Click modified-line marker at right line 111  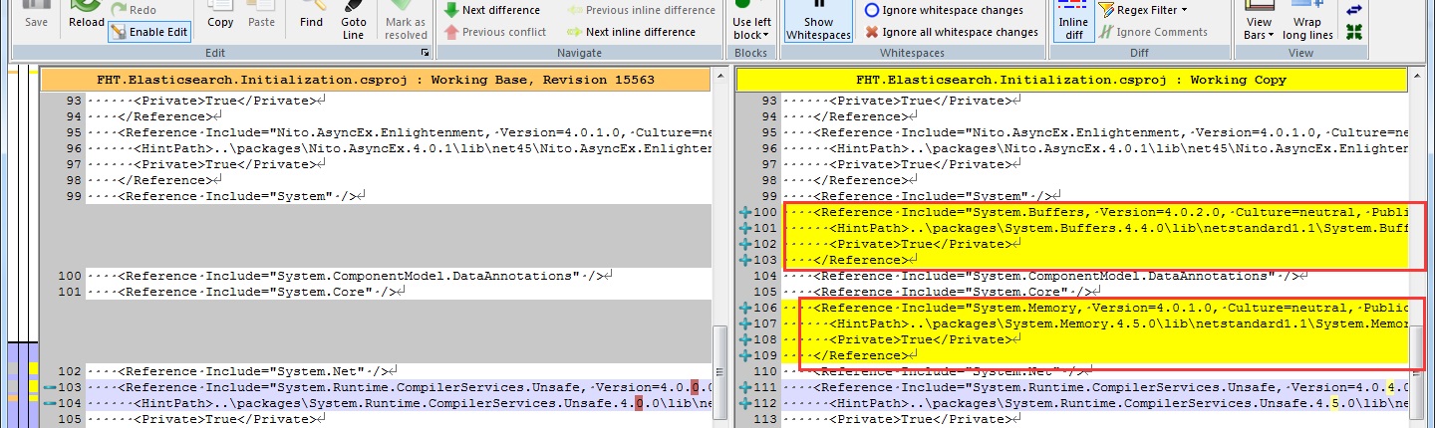coord(744,387)
